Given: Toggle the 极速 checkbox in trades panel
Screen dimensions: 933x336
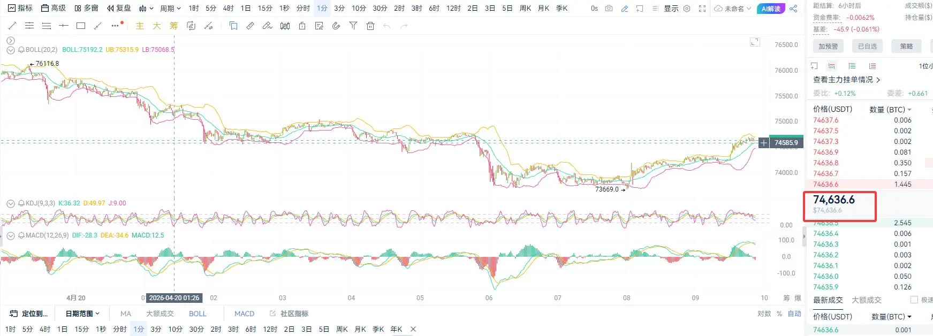Looking at the screenshot, I should 914,300.
